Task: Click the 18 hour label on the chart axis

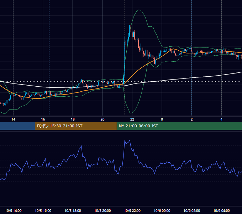Action: [73, 119]
